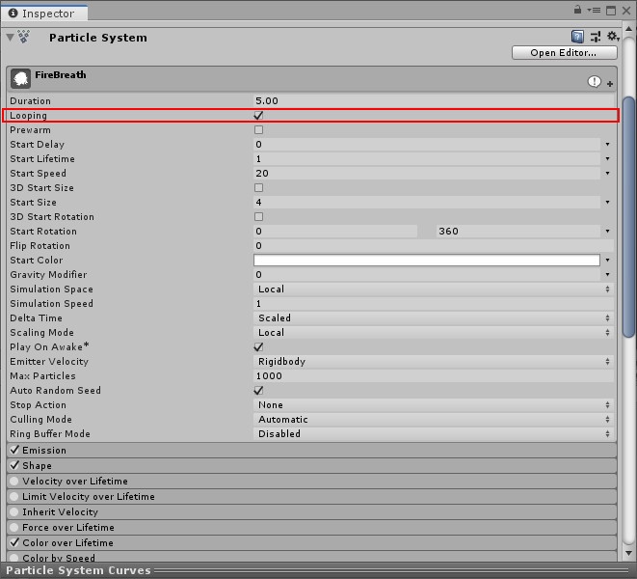
Task: Click the Particle System Curves header bar
Action: (x=318, y=570)
